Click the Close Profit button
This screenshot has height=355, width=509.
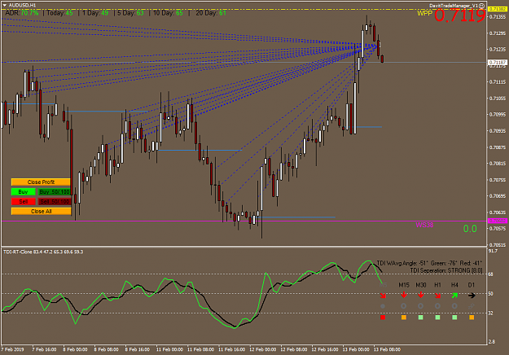(x=41, y=182)
